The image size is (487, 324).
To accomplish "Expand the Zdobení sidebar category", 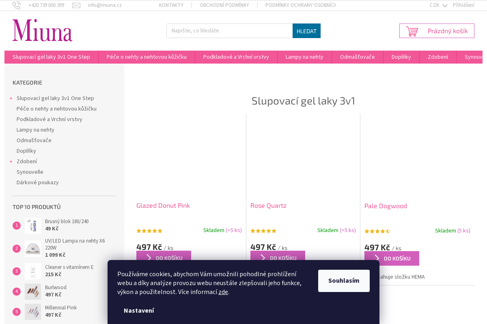I will point(11,162).
